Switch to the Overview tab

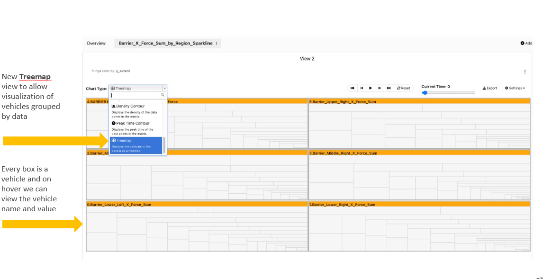pyautogui.click(x=96, y=43)
